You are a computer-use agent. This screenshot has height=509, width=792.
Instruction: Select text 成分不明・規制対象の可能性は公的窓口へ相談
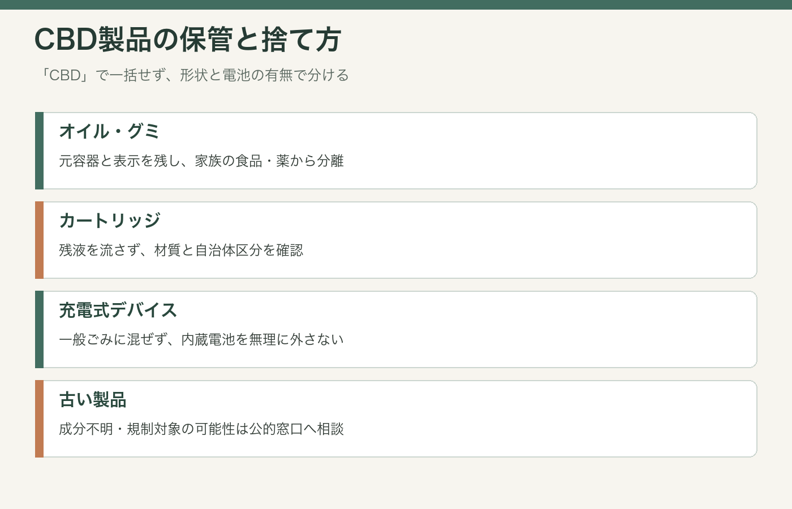(x=201, y=429)
